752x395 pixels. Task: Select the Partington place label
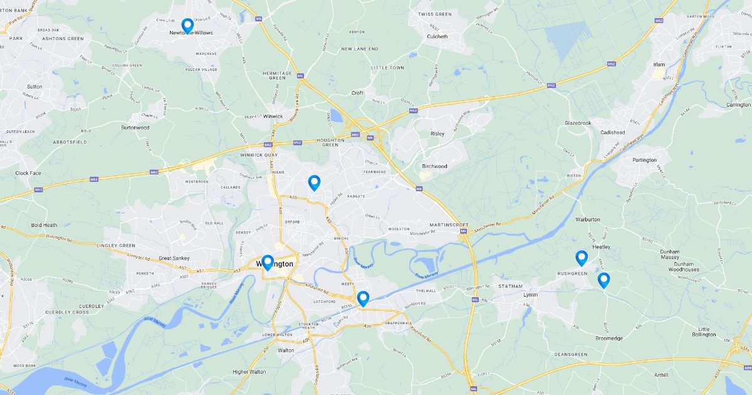pyautogui.click(x=644, y=160)
